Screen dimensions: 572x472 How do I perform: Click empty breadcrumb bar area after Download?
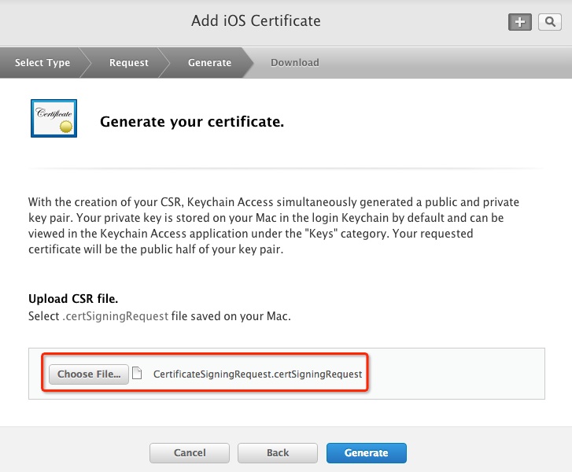(448, 63)
